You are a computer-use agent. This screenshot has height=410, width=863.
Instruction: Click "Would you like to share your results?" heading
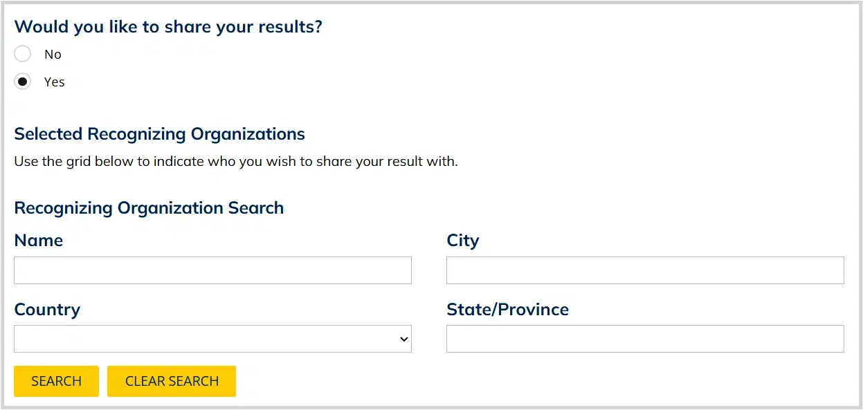pos(168,27)
